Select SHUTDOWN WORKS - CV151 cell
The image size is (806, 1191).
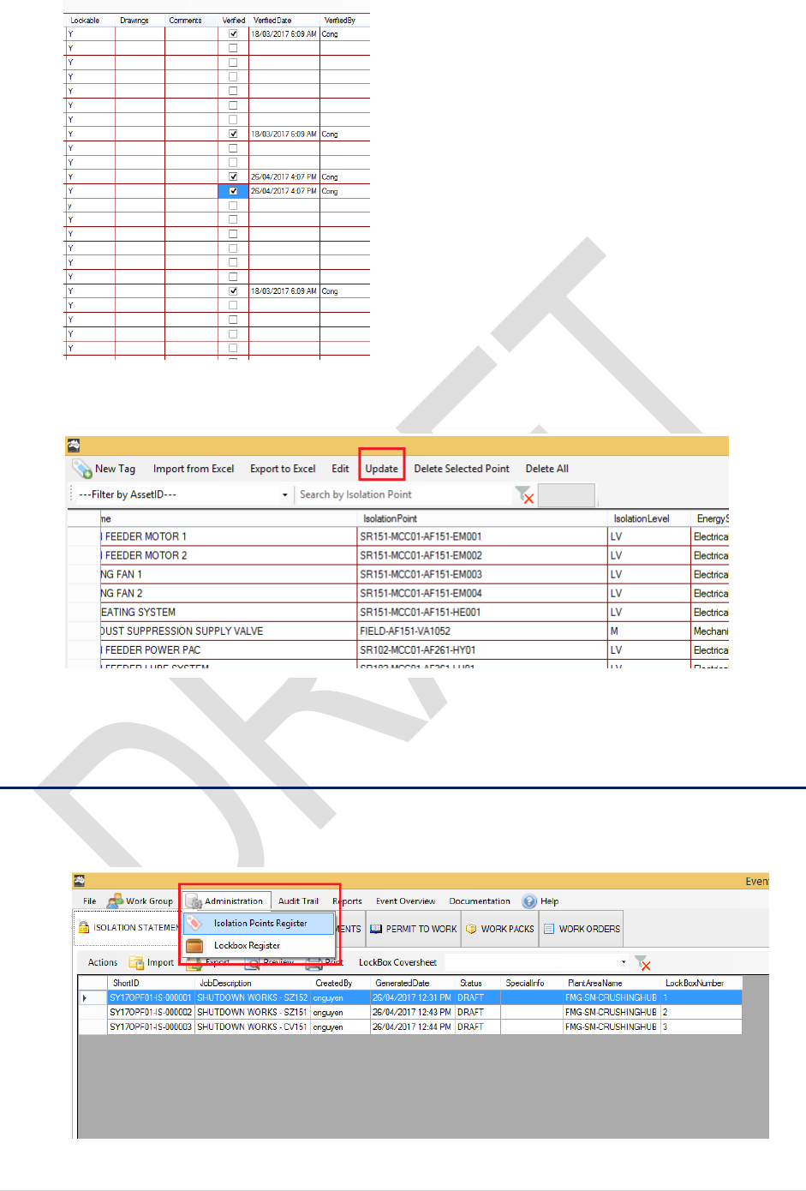coord(253,1026)
